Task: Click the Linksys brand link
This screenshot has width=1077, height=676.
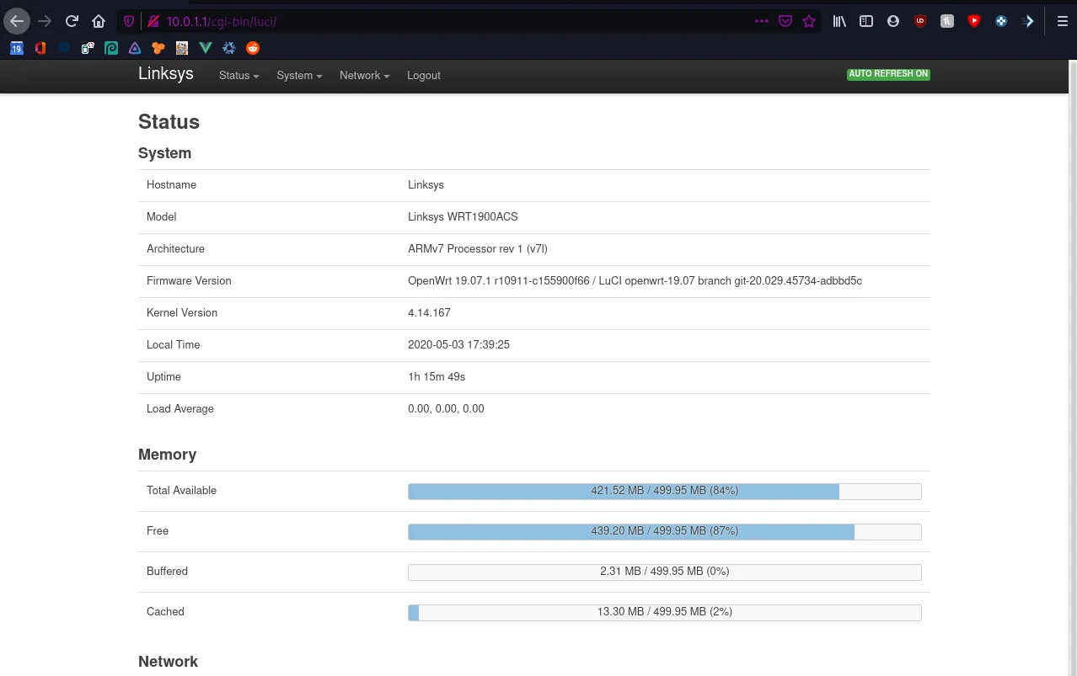Action: (166, 73)
